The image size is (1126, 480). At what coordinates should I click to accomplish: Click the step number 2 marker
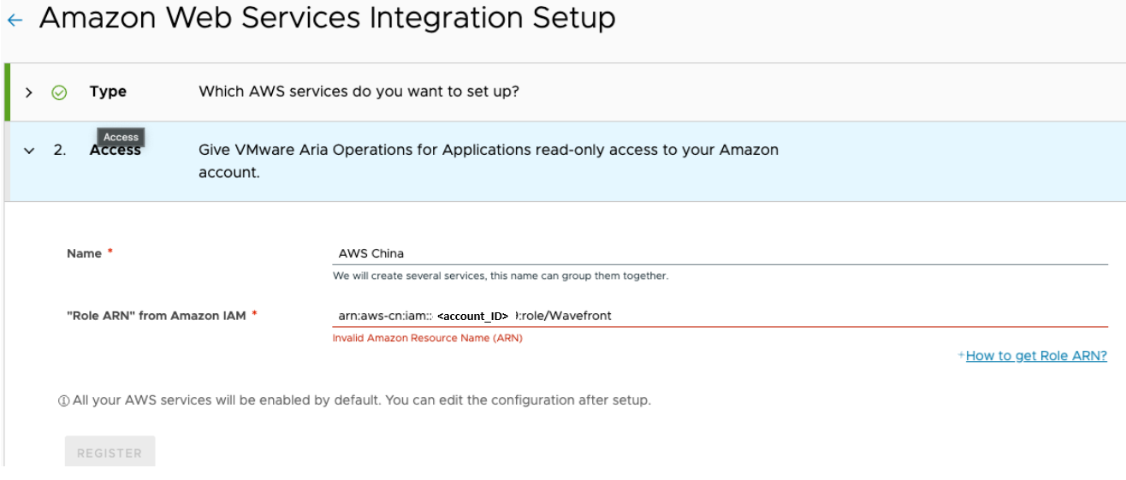tap(59, 151)
